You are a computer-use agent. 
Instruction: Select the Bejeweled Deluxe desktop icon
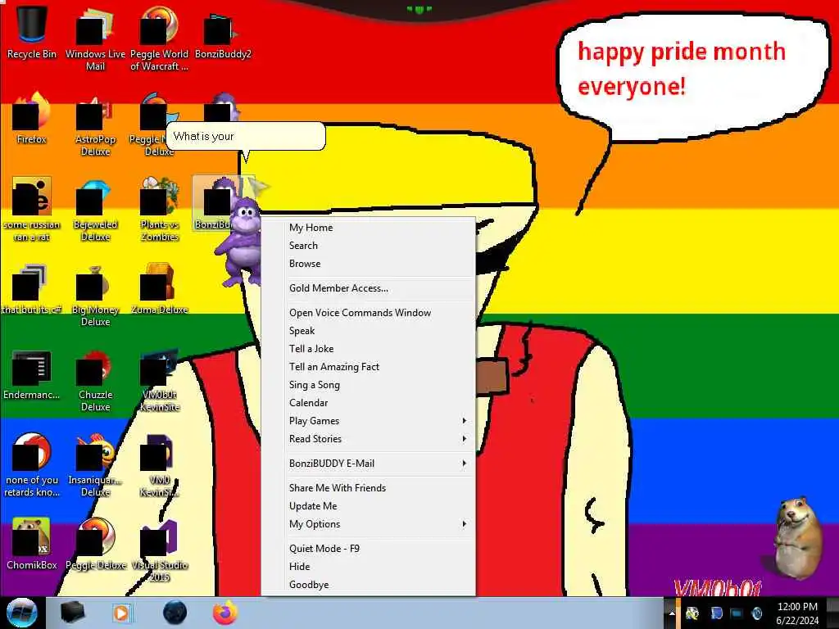point(95,210)
